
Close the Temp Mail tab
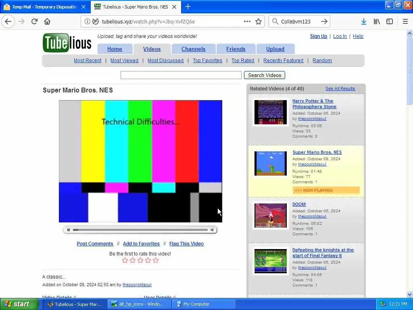coord(83,7)
